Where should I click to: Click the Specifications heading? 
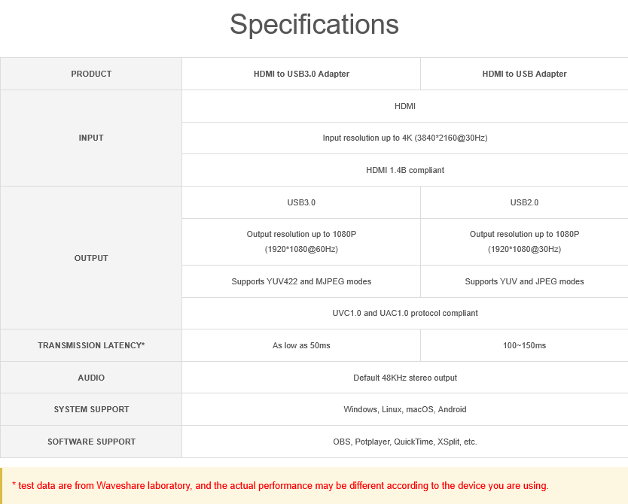coord(314,24)
